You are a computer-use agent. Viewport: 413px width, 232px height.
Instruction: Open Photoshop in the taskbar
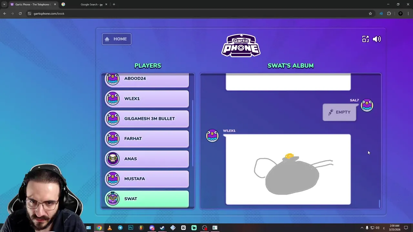point(131,228)
